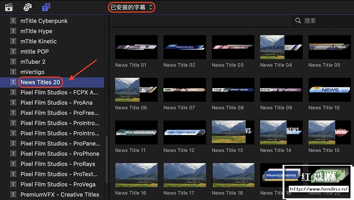
Task: Click the 'News Title 10' caption text
Action: pyautogui.click(x=324, y=108)
